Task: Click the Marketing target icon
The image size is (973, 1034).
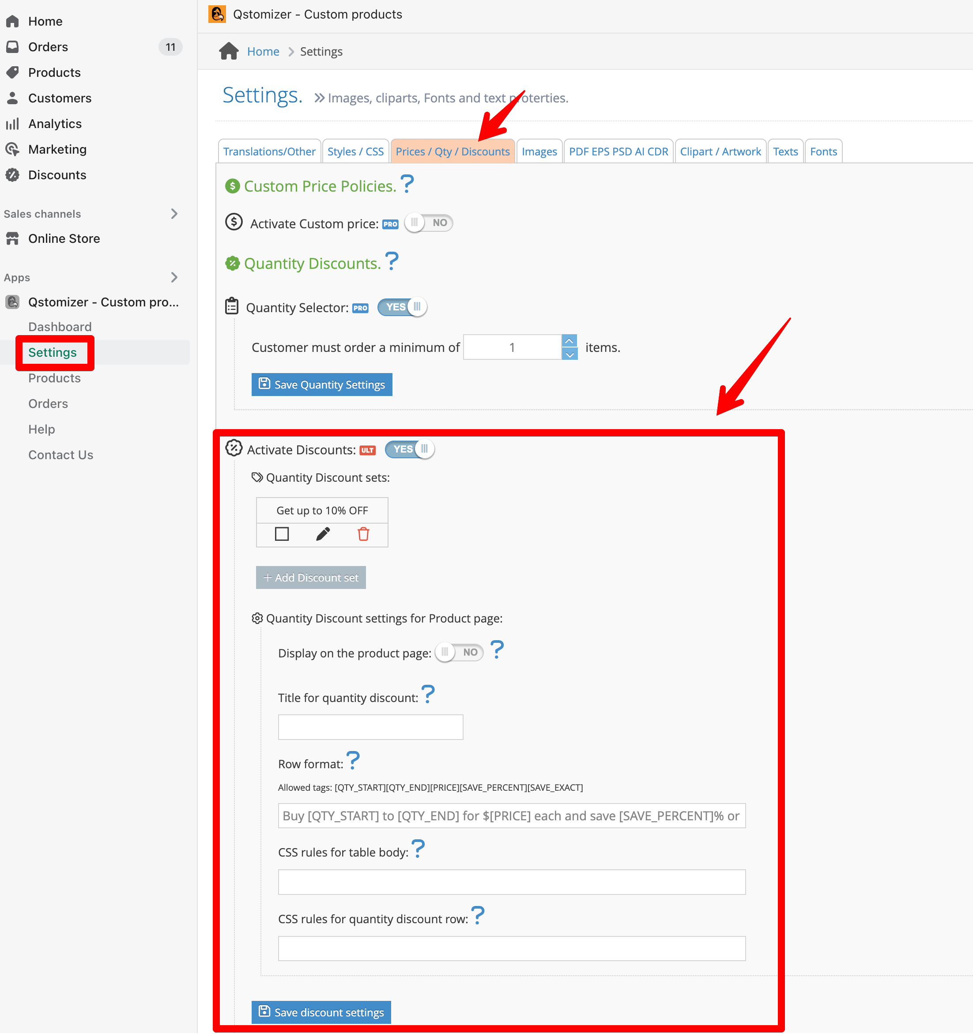Action: [12, 149]
